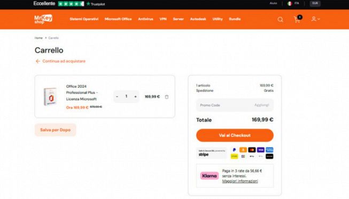Click the orange Bitcoin payment icon

243,150
